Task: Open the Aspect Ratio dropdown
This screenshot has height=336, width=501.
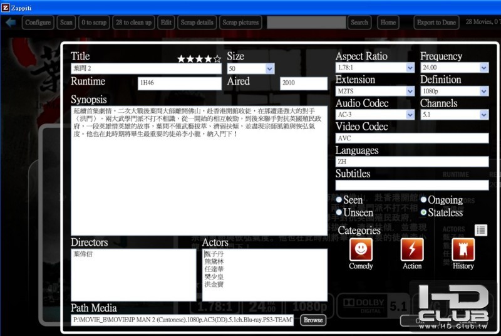Action: pyautogui.click(x=410, y=68)
